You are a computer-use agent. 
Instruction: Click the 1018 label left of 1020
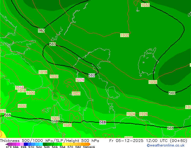(x=43, y=72)
